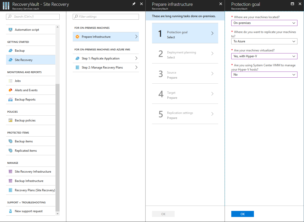This screenshot has height=222, width=304.
Task: Click the Jobs list icon
Action: pos(10,81)
